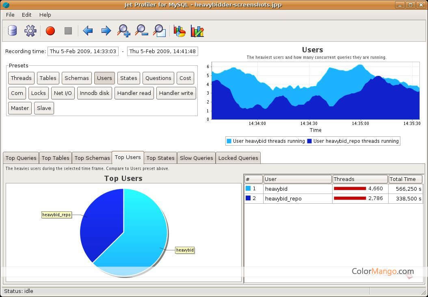The height and width of the screenshot is (297, 428).
Task: Click the recording start time field
Action: (83, 52)
